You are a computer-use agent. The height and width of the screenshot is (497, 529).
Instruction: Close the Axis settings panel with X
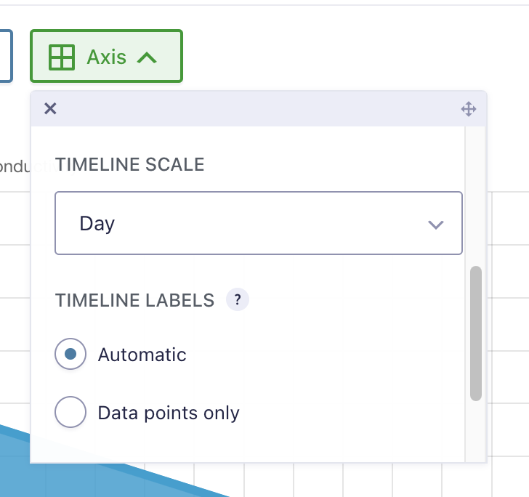[x=50, y=109]
